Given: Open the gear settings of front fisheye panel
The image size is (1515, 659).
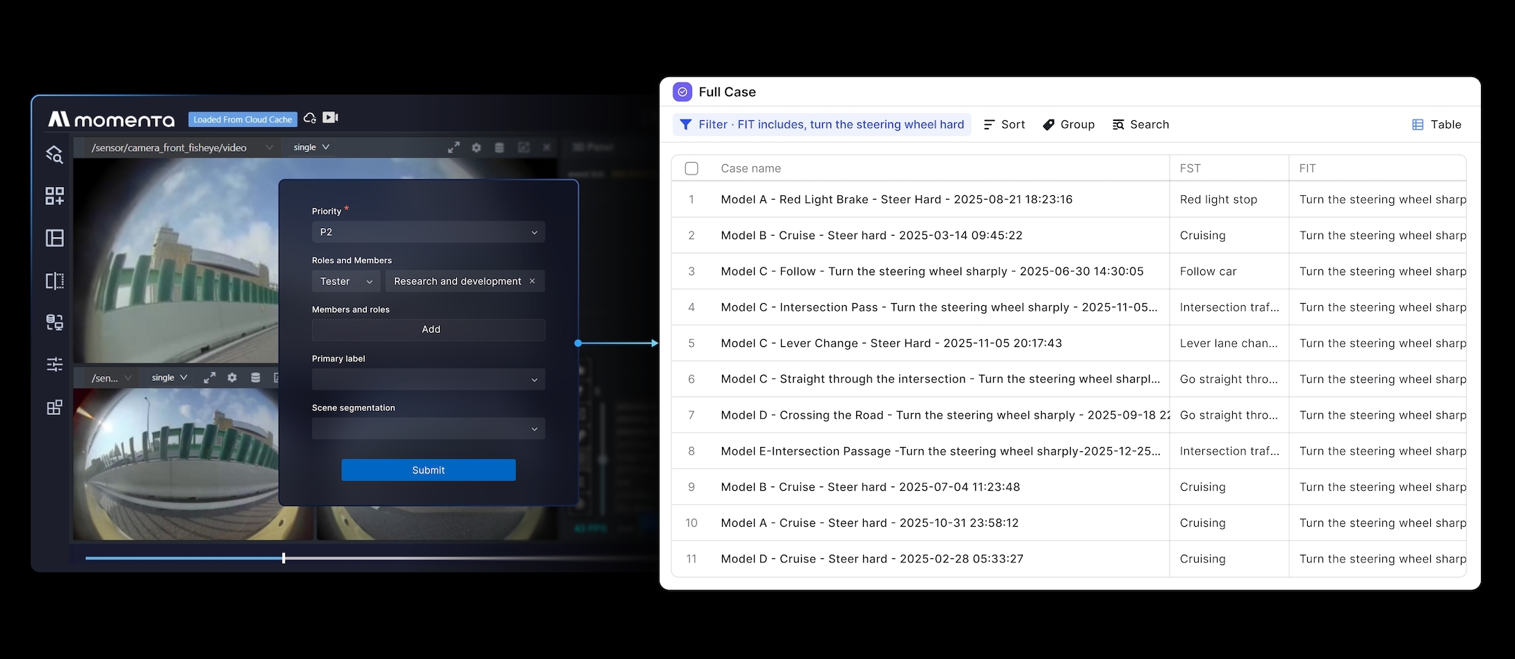Looking at the screenshot, I should tap(476, 147).
